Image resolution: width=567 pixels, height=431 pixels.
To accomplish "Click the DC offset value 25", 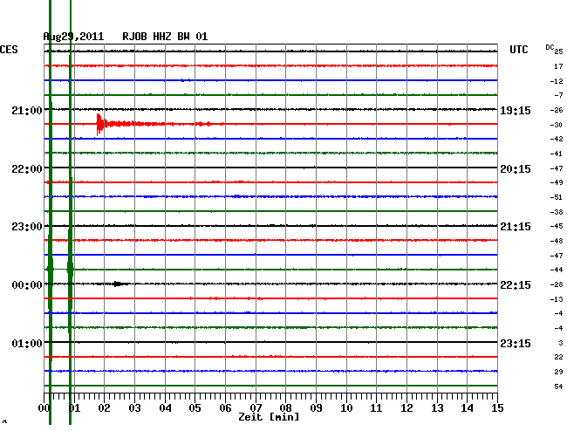I will pos(558,51).
